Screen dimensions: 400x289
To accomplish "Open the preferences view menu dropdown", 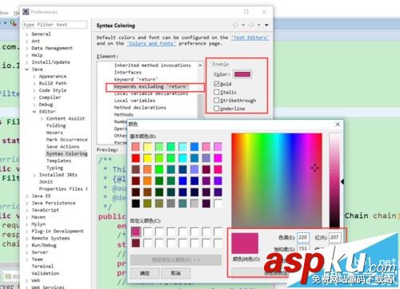I will coord(266,26).
